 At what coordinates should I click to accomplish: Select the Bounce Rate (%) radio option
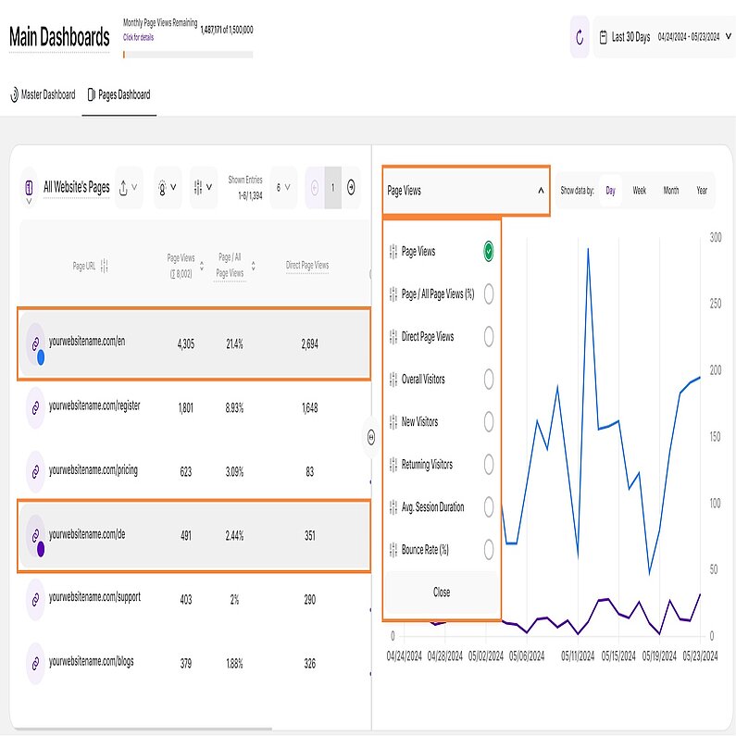pos(488,550)
